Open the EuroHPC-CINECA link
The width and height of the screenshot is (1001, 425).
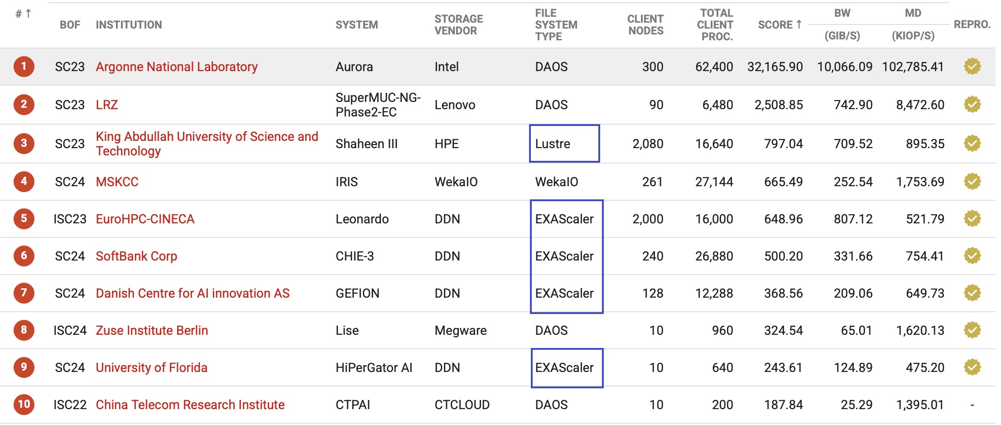145,219
